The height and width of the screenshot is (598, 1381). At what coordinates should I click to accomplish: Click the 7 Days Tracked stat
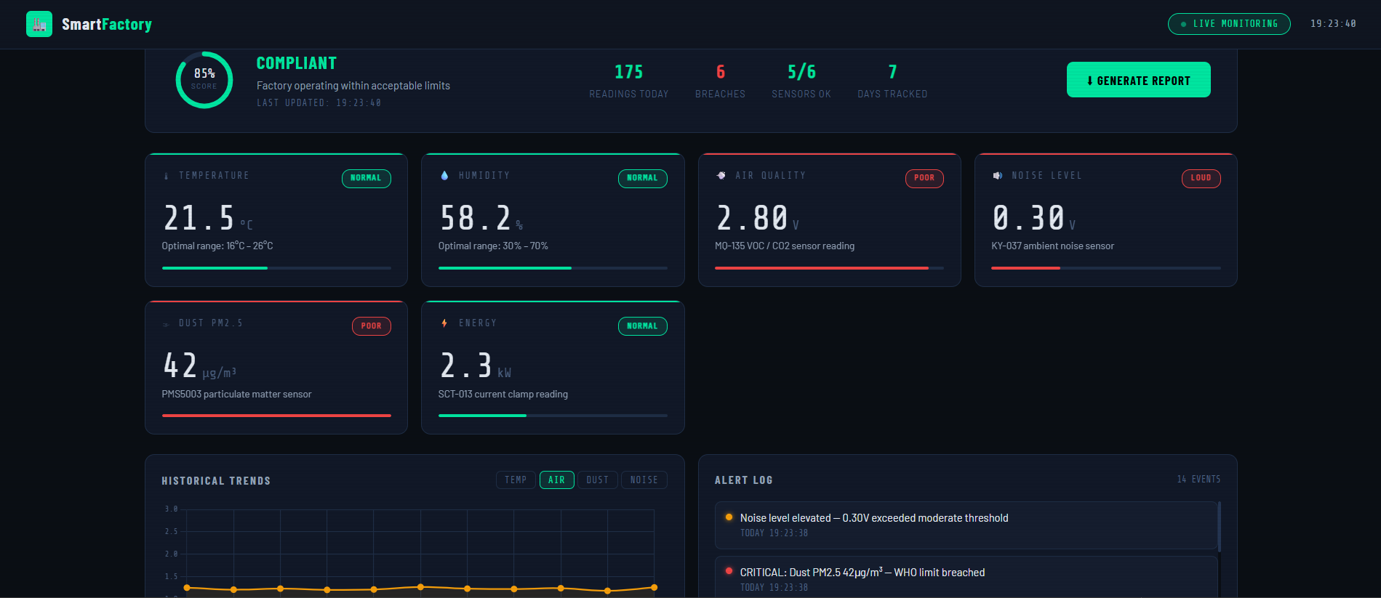pos(892,81)
